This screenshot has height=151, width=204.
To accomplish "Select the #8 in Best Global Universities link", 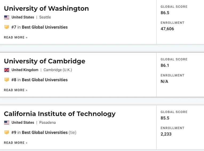I will click(x=39, y=80).
